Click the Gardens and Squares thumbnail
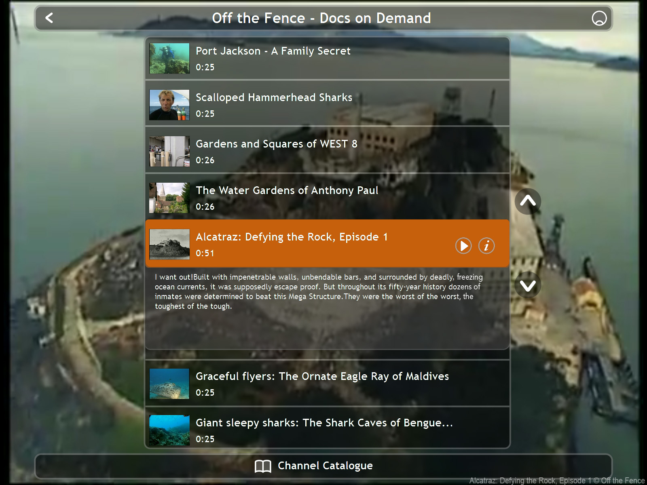The image size is (647, 485). click(169, 152)
